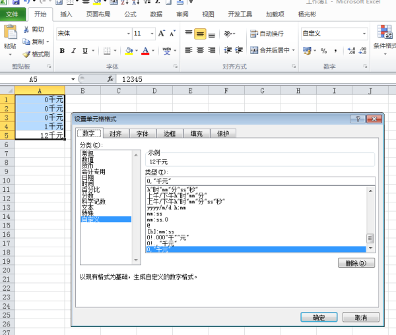Click the 类型 format code input field
Screen dimensions: 396x335
[260, 181]
